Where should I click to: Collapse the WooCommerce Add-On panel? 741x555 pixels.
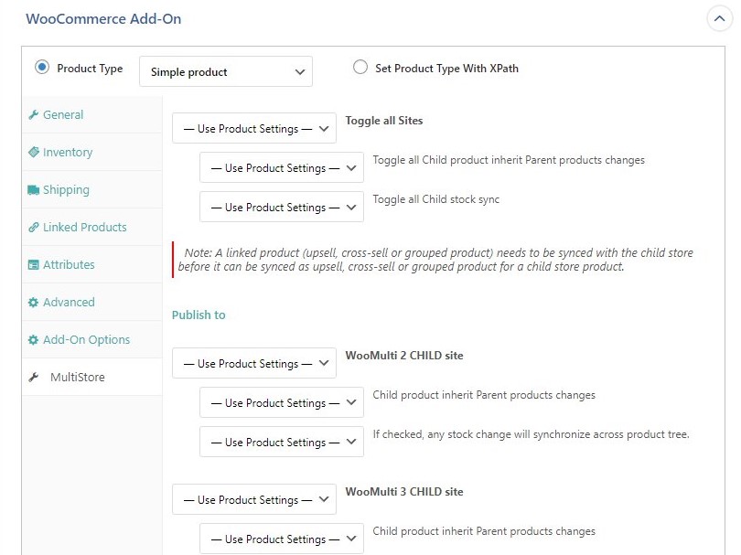pyautogui.click(x=719, y=19)
